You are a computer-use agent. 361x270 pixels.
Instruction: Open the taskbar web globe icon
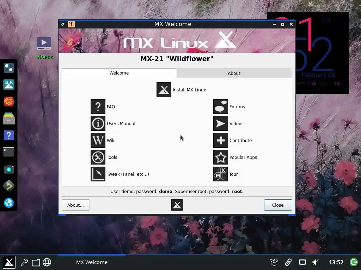(47, 262)
